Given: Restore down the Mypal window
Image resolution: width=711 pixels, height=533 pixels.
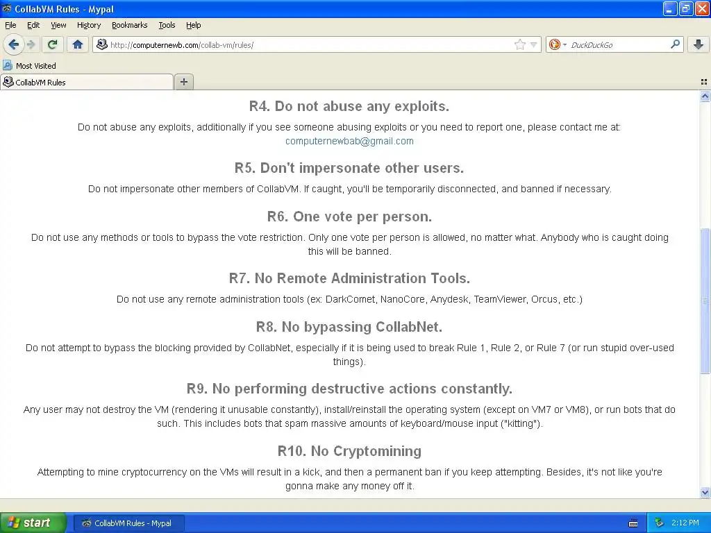Looking at the screenshot, I should (685, 8).
